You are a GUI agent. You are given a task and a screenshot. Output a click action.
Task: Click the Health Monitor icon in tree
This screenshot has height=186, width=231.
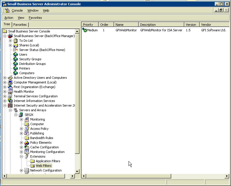(x=10, y=92)
